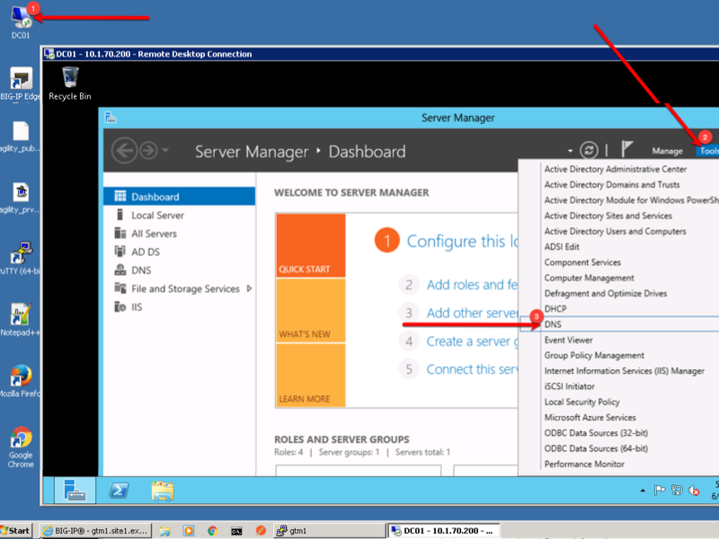Open the local taskbar media player icon
The image size is (719, 539).
(189, 530)
